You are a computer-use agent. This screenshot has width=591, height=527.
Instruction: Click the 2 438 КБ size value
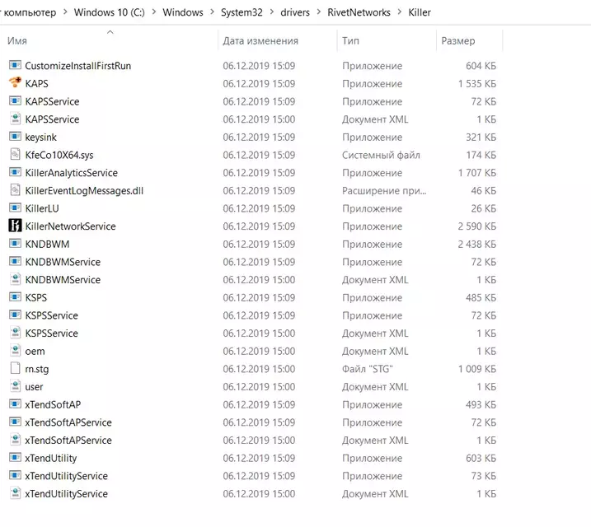477,245
